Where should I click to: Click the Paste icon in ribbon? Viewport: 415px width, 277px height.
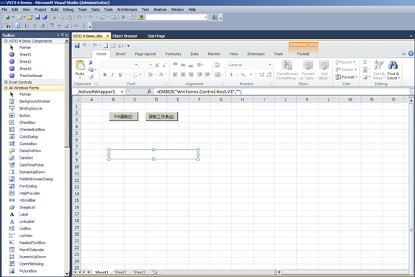(x=80, y=65)
